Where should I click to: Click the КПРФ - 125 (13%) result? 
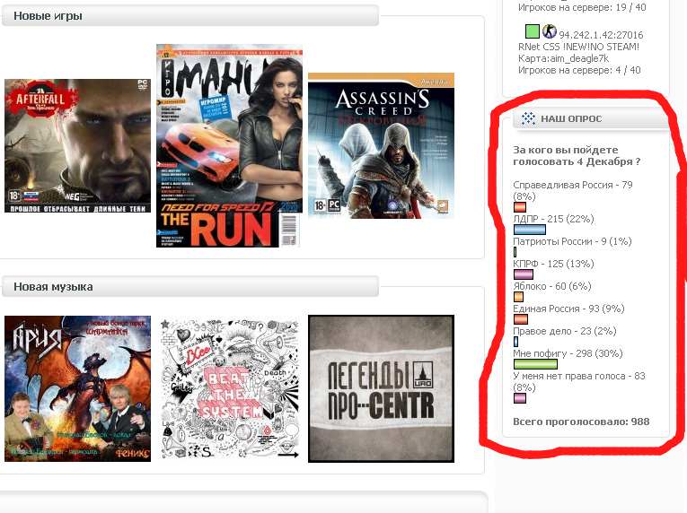point(553,264)
